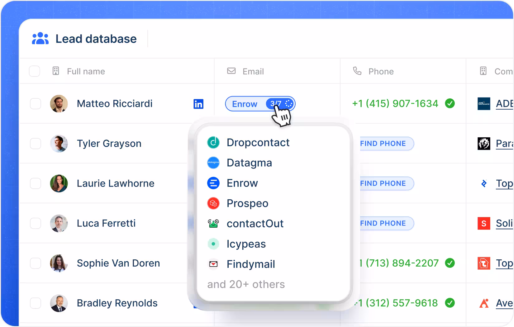The height and width of the screenshot is (327, 514).
Task: Select the red Prospeo icon
Action: [213, 203]
